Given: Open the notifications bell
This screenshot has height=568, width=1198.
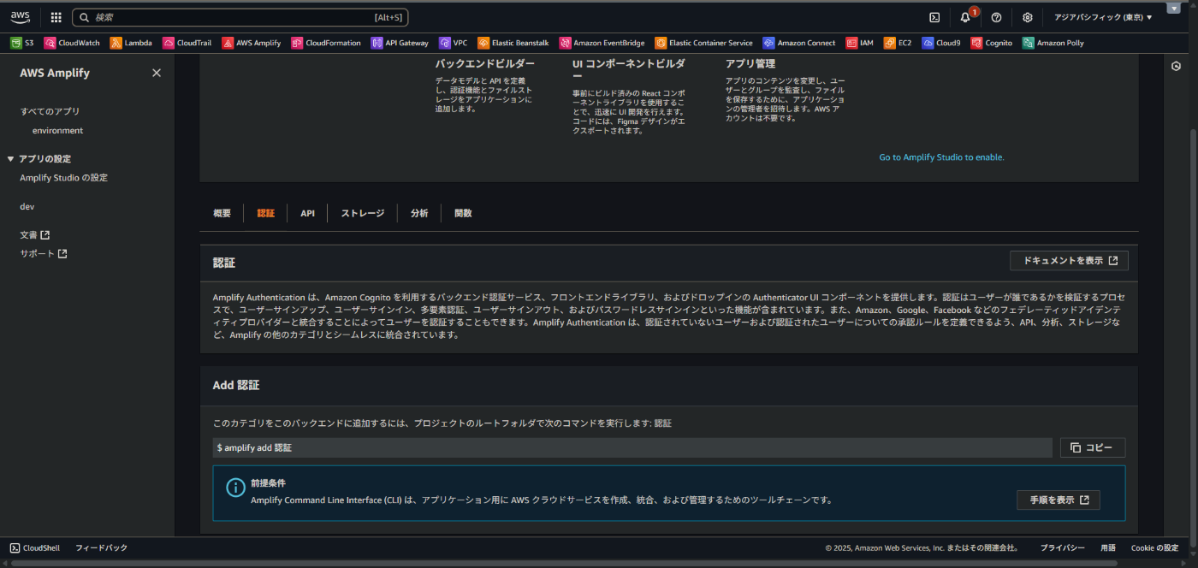Looking at the screenshot, I should coord(965,17).
